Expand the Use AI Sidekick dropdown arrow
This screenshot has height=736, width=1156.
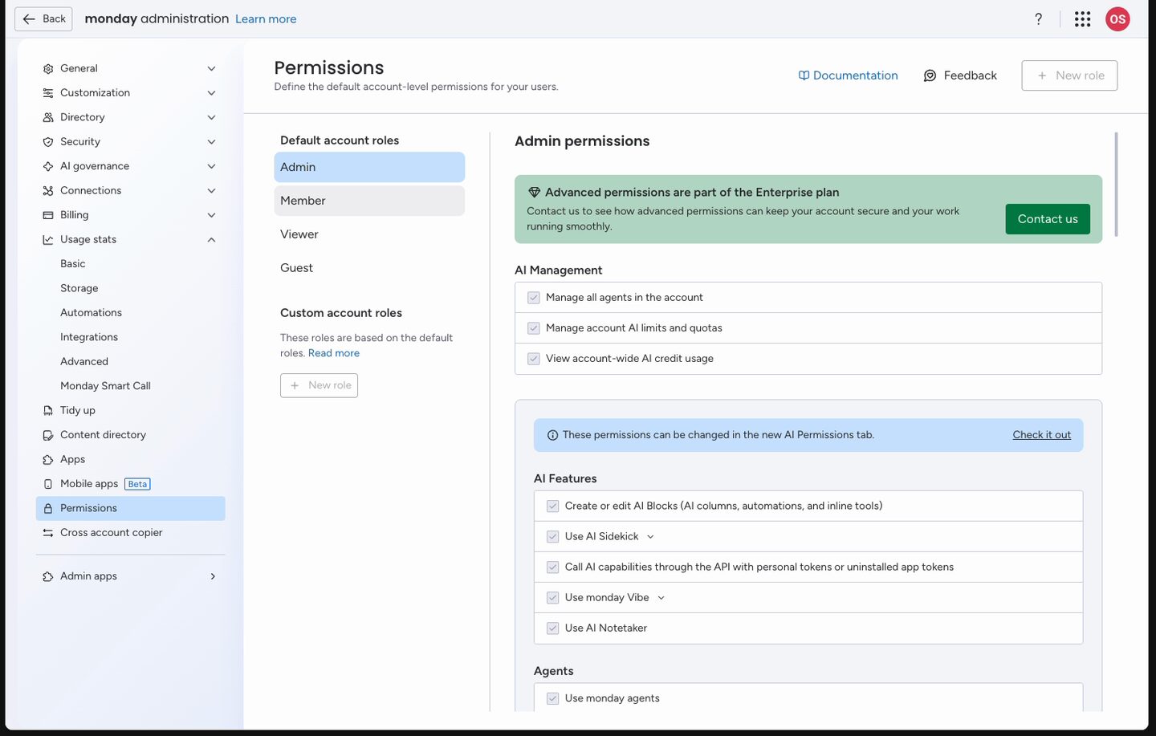[650, 537]
